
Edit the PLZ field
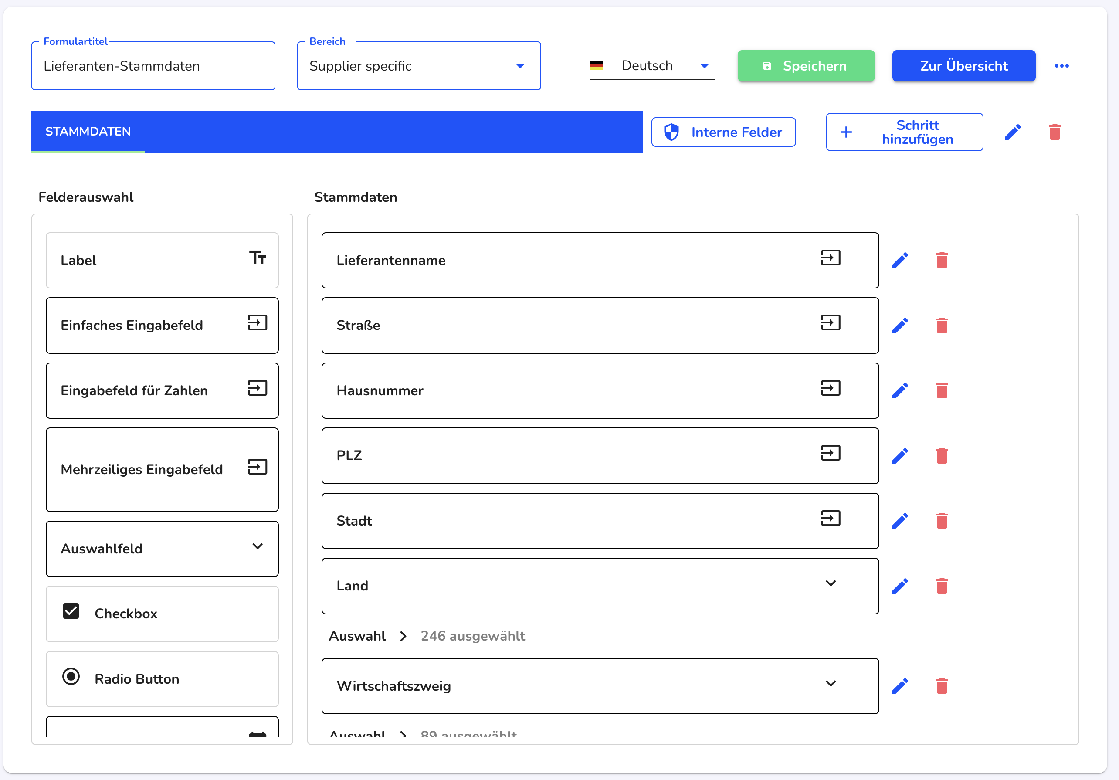[x=900, y=456]
